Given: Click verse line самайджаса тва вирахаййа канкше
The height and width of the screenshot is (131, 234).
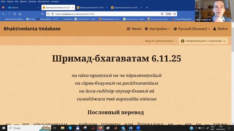Looking at the screenshot, I should (x=117, y=99).
